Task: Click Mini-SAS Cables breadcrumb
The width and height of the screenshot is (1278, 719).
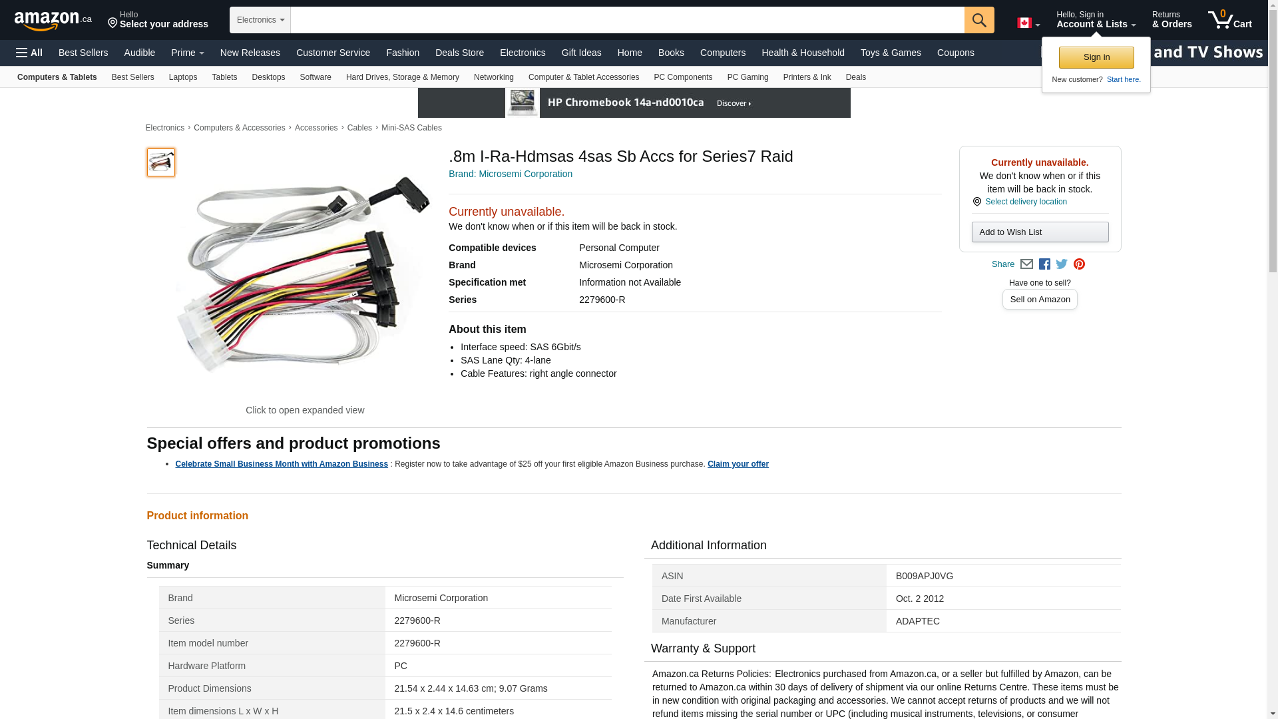Action: point(411,128)
